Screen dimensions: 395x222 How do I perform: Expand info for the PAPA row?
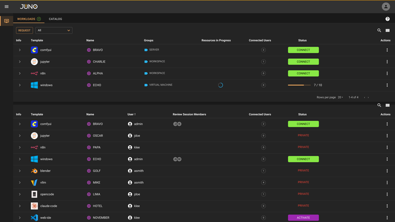(20, 147)
